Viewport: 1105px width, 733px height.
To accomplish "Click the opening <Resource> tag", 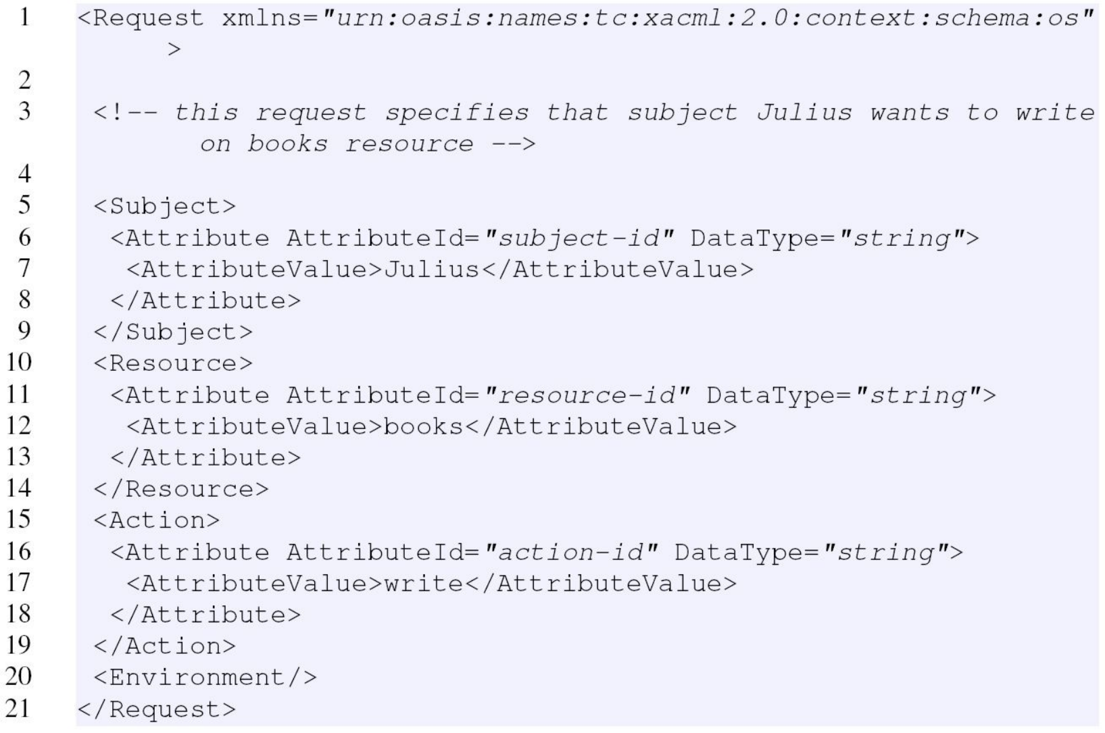I will point(173,363).
